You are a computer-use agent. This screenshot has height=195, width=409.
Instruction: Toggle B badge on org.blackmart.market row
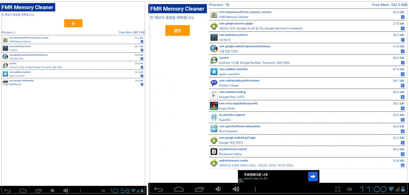coord(402,154)
